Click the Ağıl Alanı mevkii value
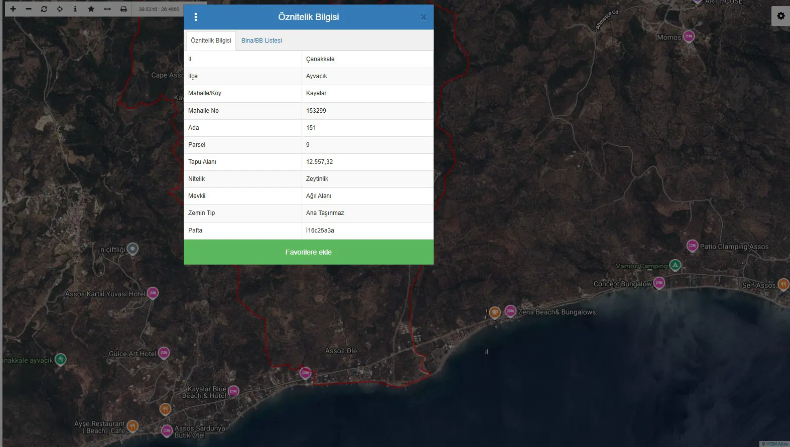Image resolution: width=790 pixels, height=447 pixels. (x=367, y=196)
